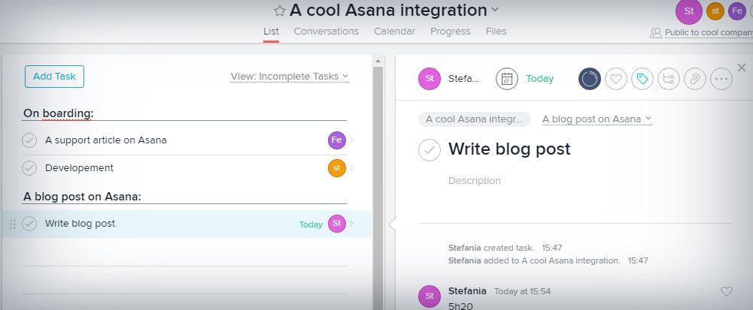Click the orange st assignee avatar on Developement row

click(337, 168)
